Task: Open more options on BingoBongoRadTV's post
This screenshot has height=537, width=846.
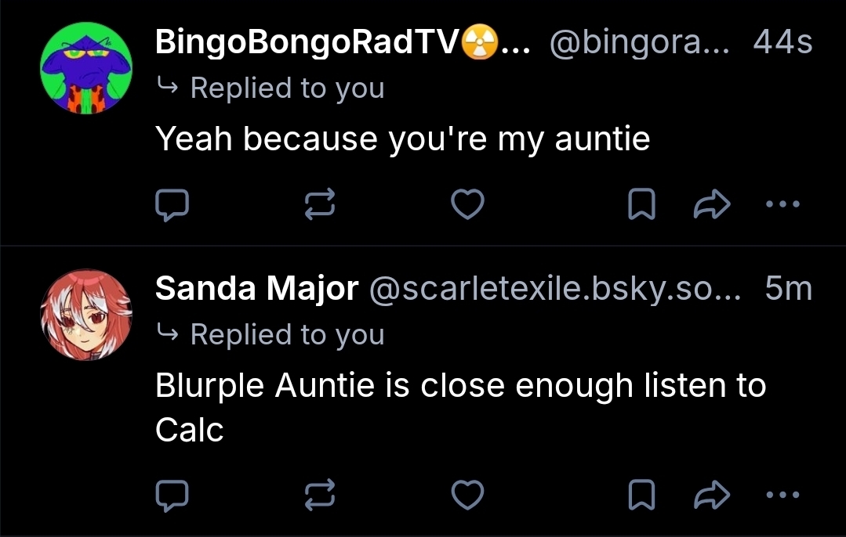Action: [782, 205]
